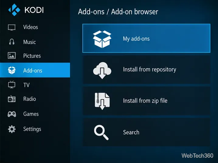Open the Videos menu item
218x163 pixels.
point(31,27)
